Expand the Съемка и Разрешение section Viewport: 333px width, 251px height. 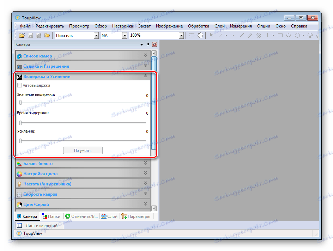coord(145,66)
